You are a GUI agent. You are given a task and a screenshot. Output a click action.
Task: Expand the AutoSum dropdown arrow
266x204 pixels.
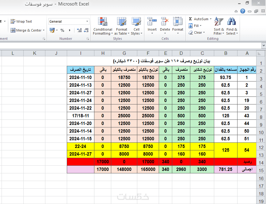(211, 19)
